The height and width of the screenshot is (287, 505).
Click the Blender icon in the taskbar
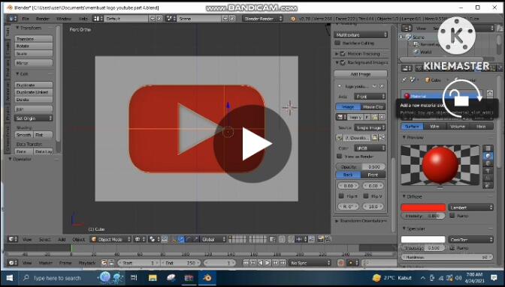[207, 278]
